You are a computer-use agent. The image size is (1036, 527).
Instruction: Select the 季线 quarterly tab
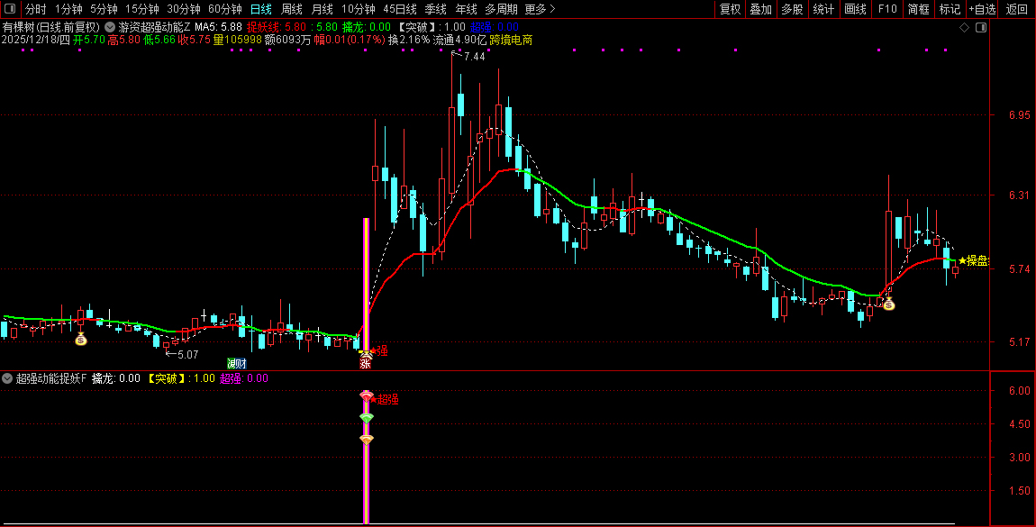coord(435,9)
